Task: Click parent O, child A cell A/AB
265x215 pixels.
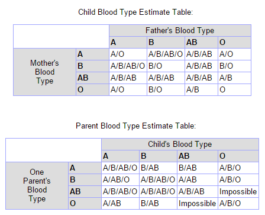Action: click(120, 203)
